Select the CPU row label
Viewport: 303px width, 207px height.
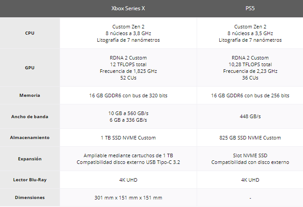30,33
